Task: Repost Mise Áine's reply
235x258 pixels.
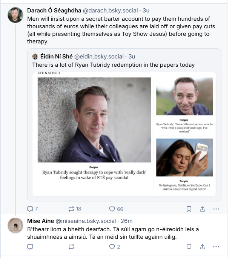Action: point(71,247)
